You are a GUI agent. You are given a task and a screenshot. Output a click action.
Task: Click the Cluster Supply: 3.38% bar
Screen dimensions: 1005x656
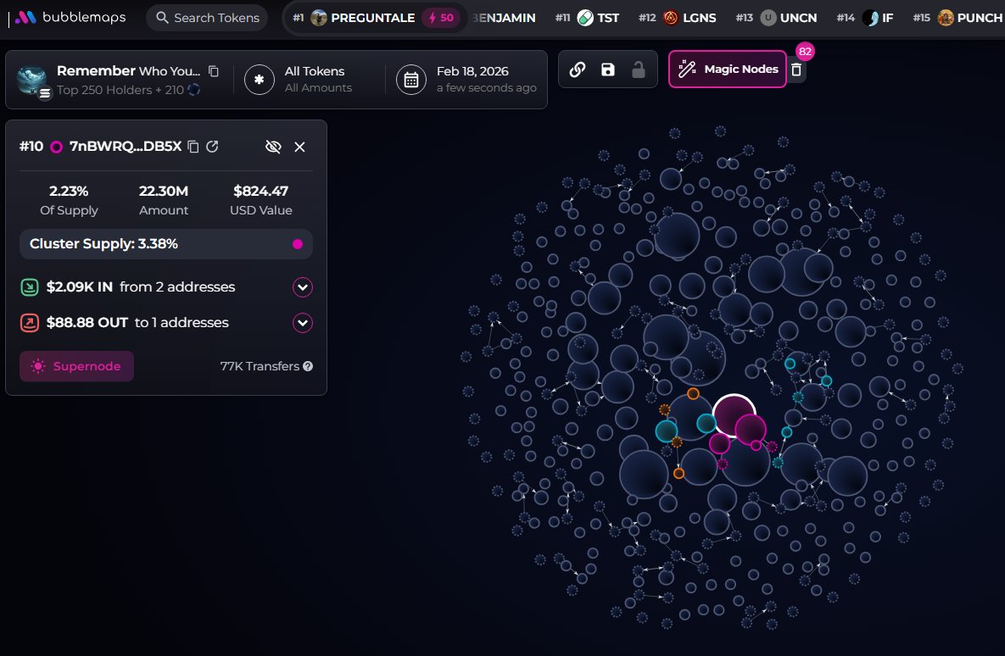[x=166, y=244]
